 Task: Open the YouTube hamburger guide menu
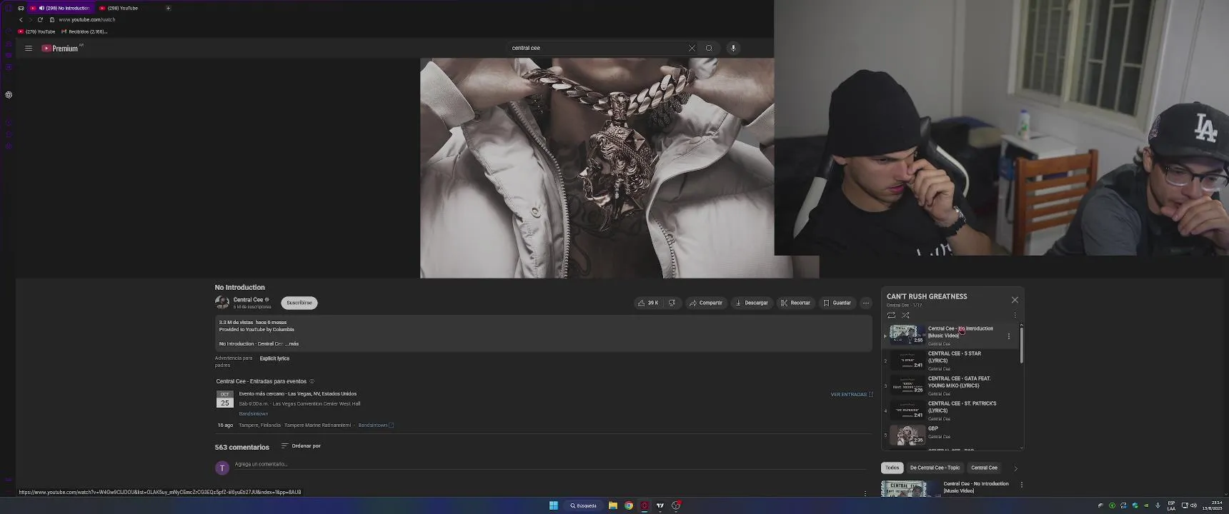[29, 49]
